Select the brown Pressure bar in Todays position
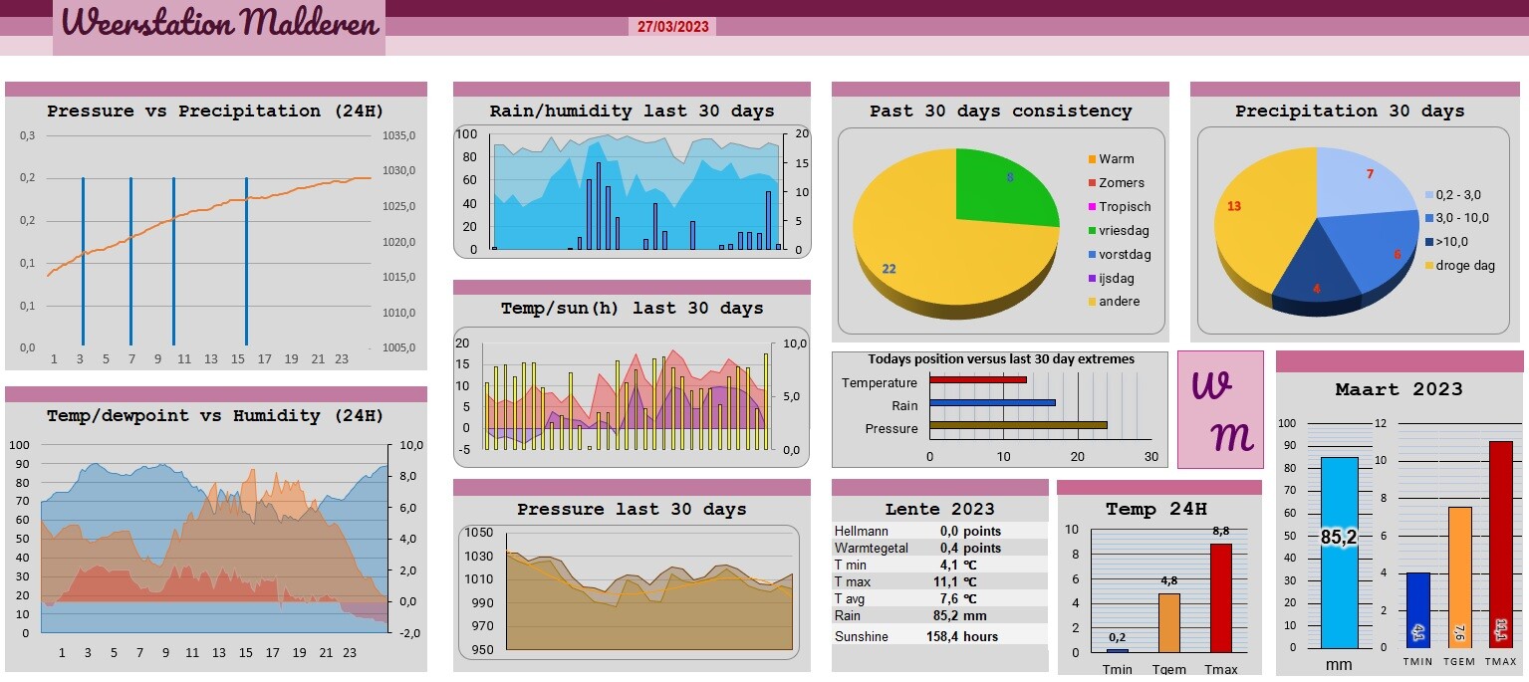 coord(1018,425)
